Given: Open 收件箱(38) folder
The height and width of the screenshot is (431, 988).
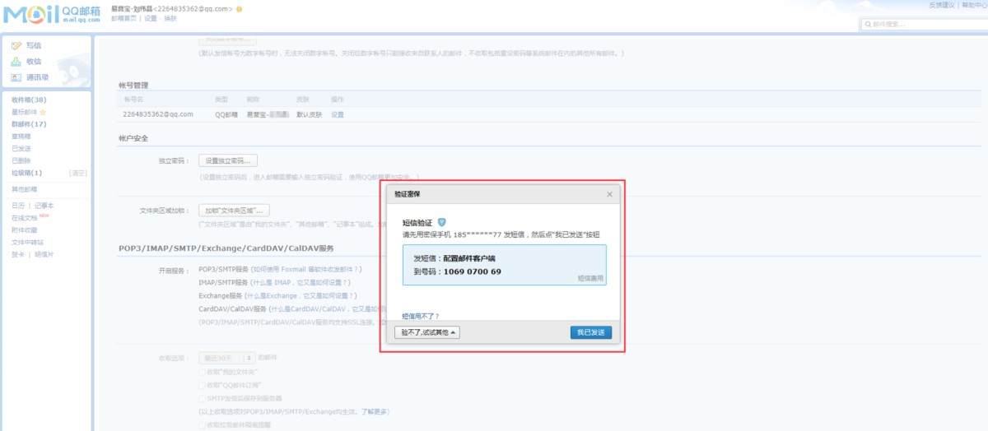Looking at the screenshot, I should 29,100.
